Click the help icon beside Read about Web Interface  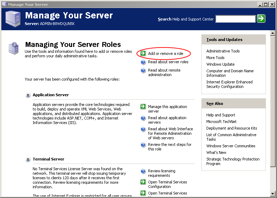click(143, 129)
